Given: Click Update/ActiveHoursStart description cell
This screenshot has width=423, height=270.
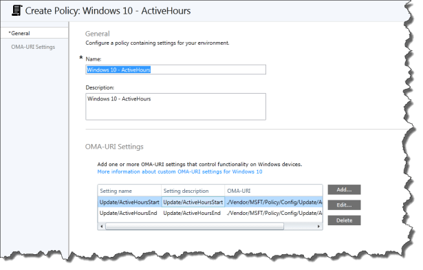Looking at the screenshot, I should point(193,202).
